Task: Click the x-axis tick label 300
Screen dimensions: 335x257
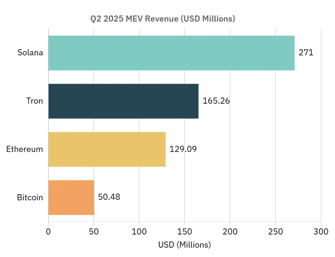Action: click(x=321, y=232)
